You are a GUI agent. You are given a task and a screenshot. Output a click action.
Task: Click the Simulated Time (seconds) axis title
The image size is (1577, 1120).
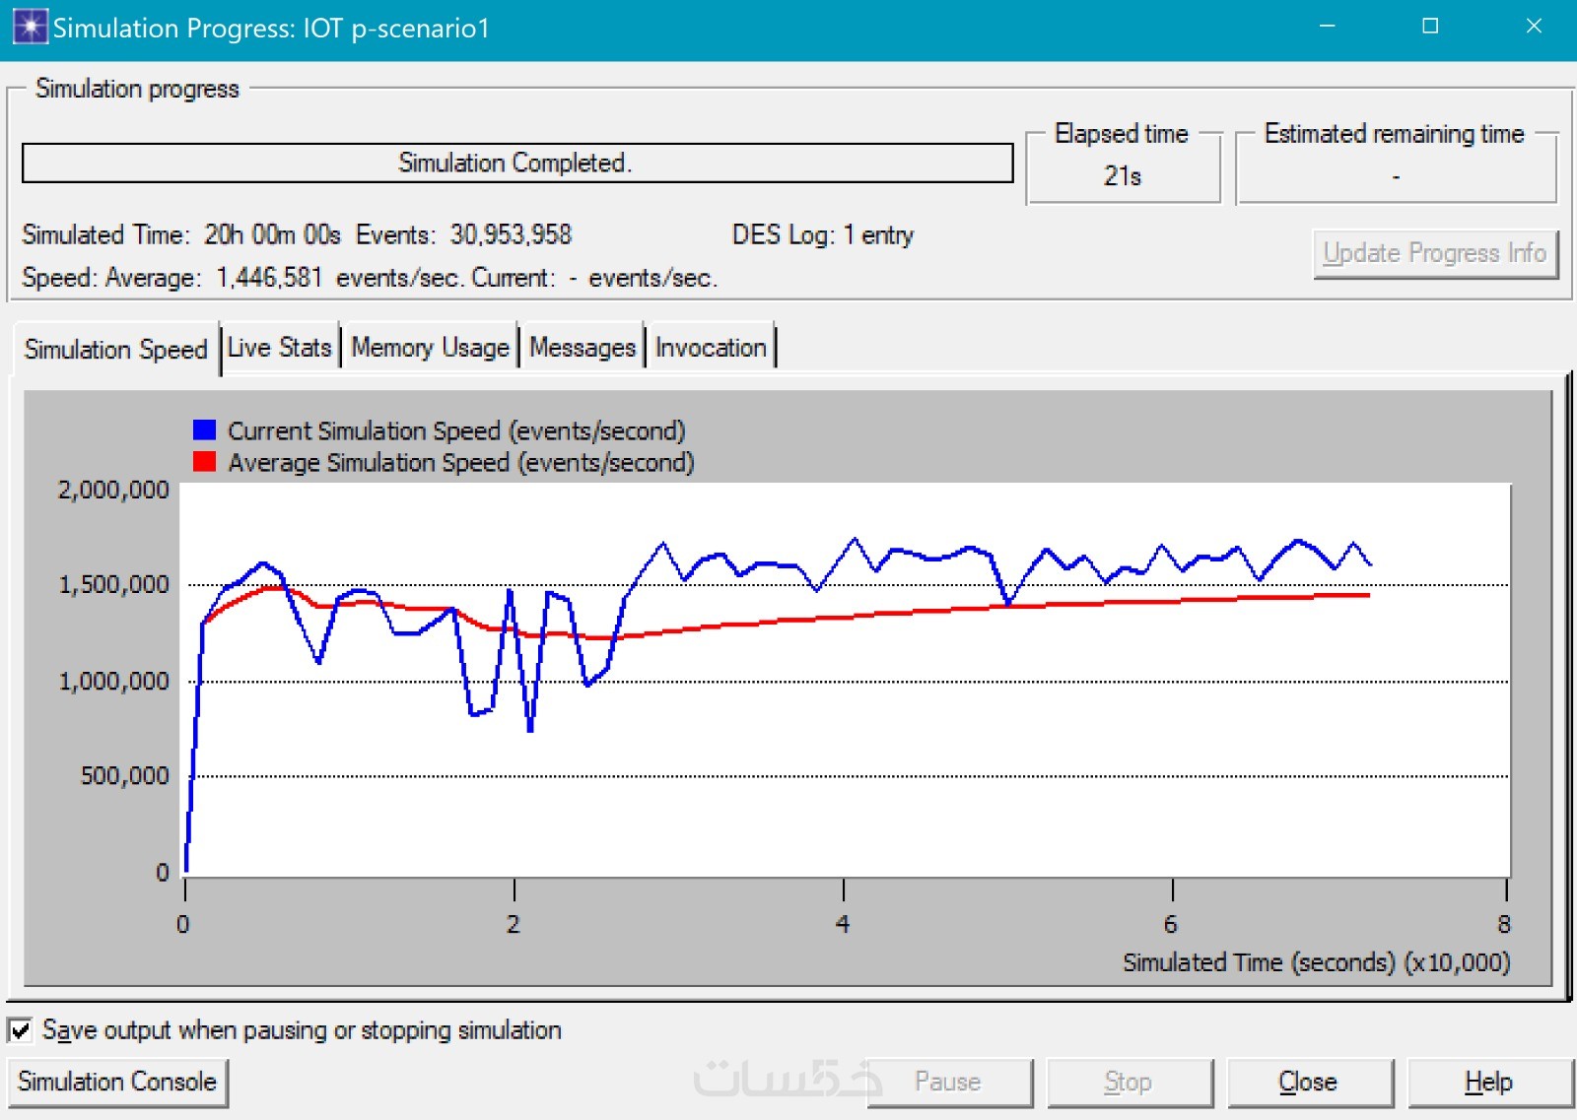tap(1317, 962)
